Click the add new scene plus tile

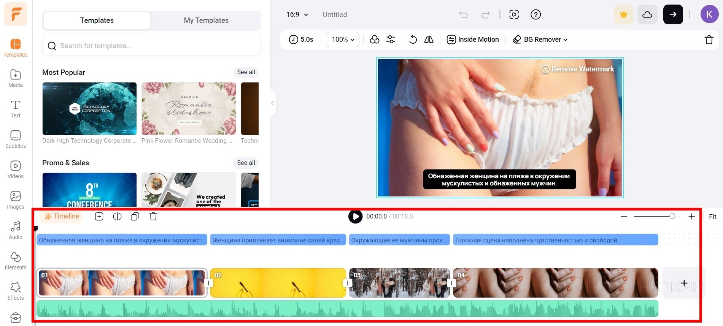pos(684,283)
